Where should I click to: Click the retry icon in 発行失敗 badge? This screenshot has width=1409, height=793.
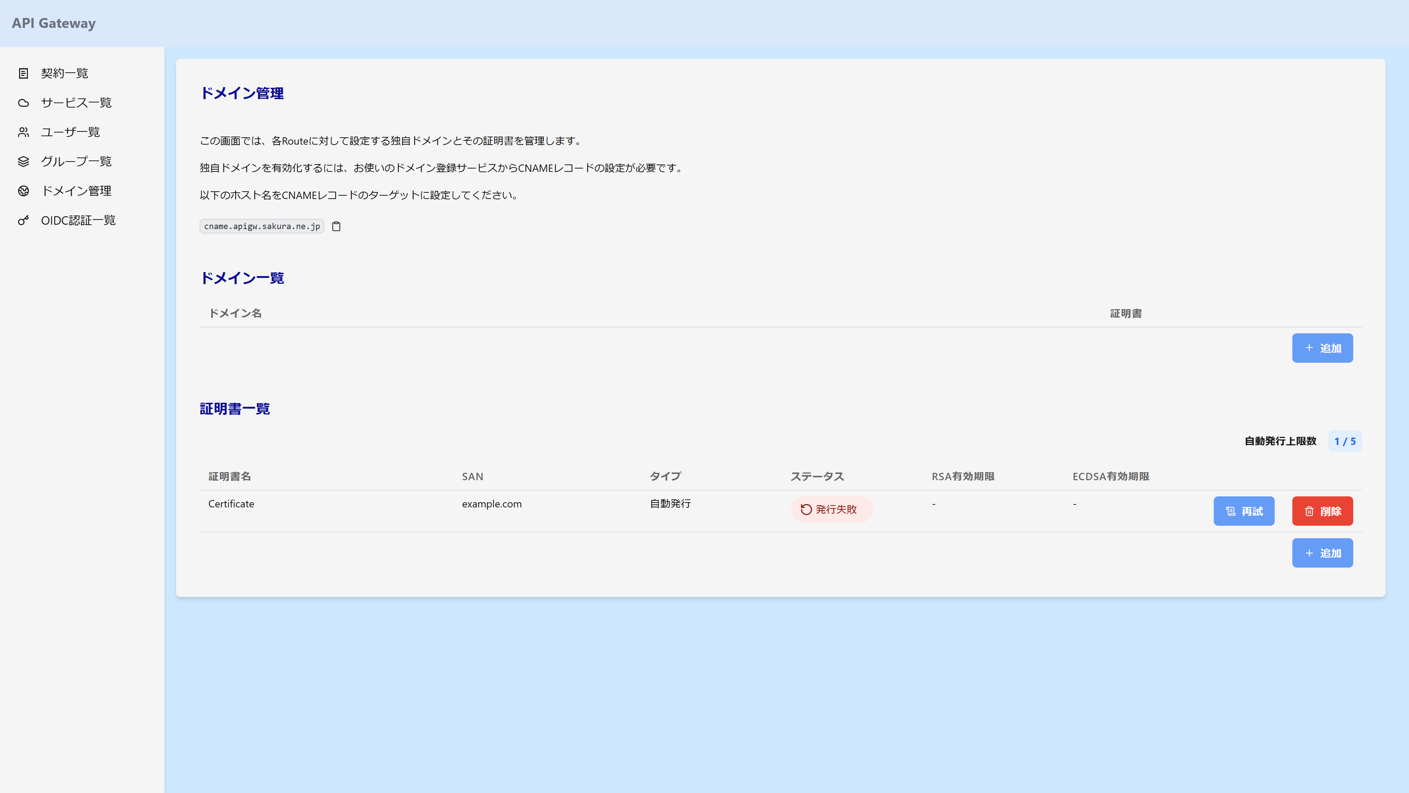click(806, 510)
